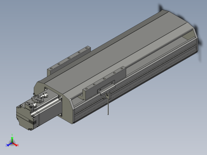The width and height of the screenshot is (207, 155).
Task: Click the XYZ axis triad indicator
Action: tap(12, 141)
